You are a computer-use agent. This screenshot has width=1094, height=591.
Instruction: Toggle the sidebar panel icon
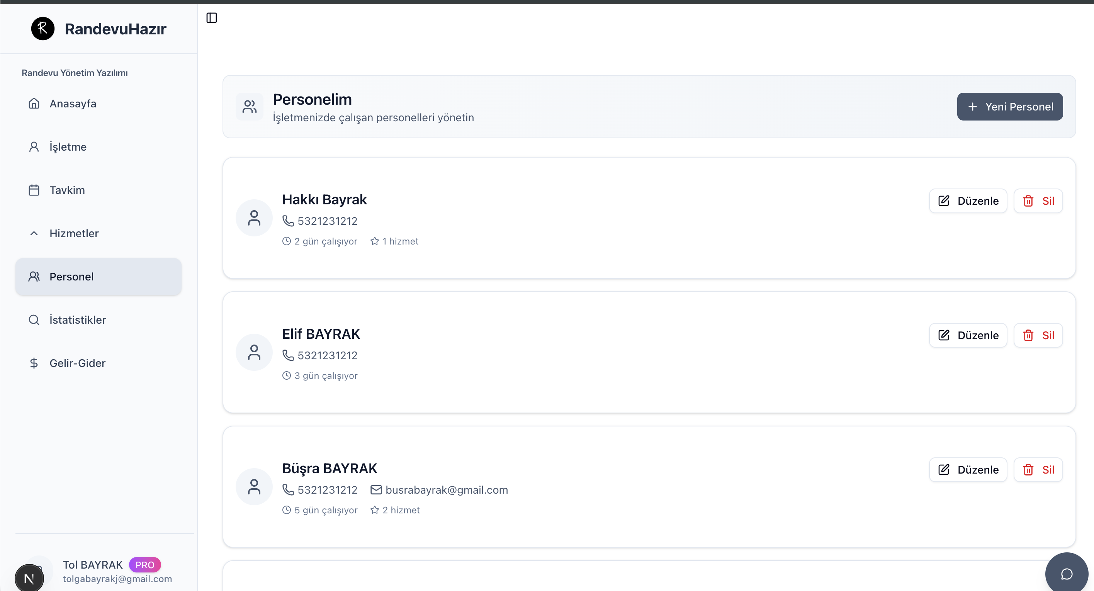pyautogui.click(x=211, y=18)
